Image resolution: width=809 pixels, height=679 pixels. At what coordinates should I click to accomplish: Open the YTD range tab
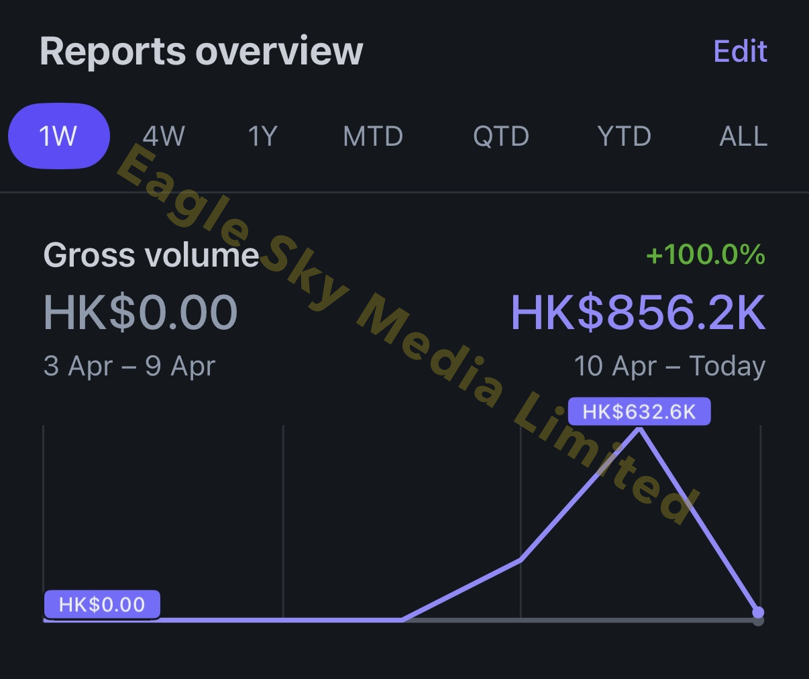coord(624,136)
